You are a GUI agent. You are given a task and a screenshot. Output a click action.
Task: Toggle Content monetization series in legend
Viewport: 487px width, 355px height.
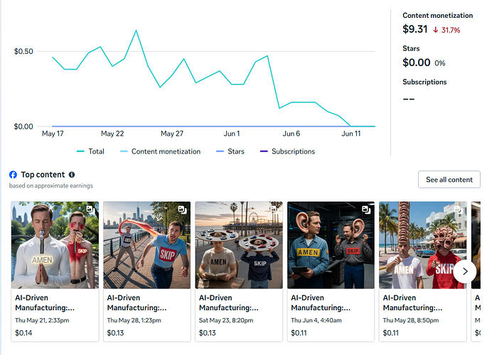coord(160,151)
